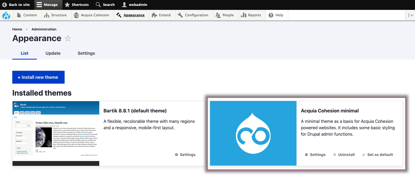415x192 pixels.
Task: Click the Shortcuts star icon
Action: pos(67,5)
